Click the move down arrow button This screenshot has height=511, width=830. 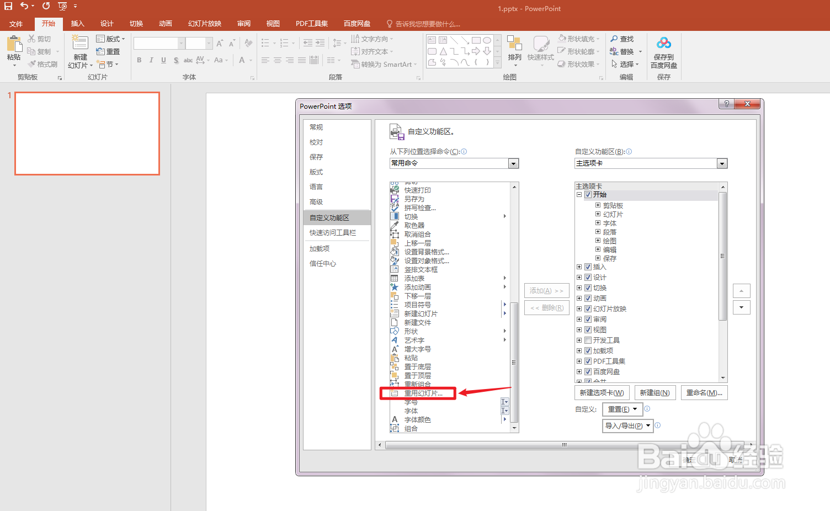tap(741, 307)
